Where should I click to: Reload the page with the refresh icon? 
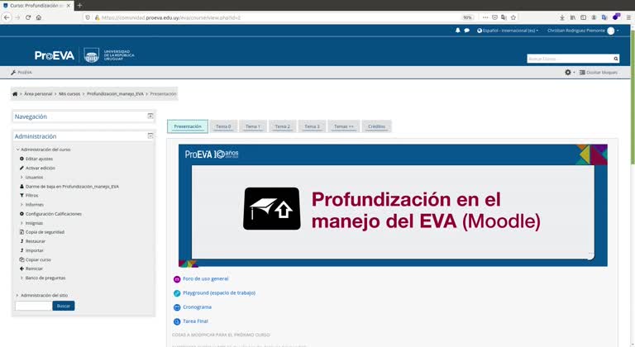click(x=28, y=17)
